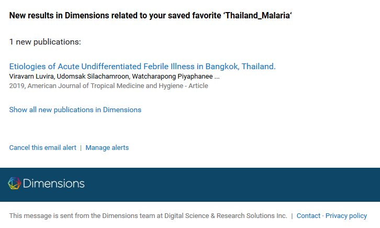Image resolution: width=380 pixels, height=228 pixels.
Task: Open the Privacy policy link
Action: [x=346, y=216]
